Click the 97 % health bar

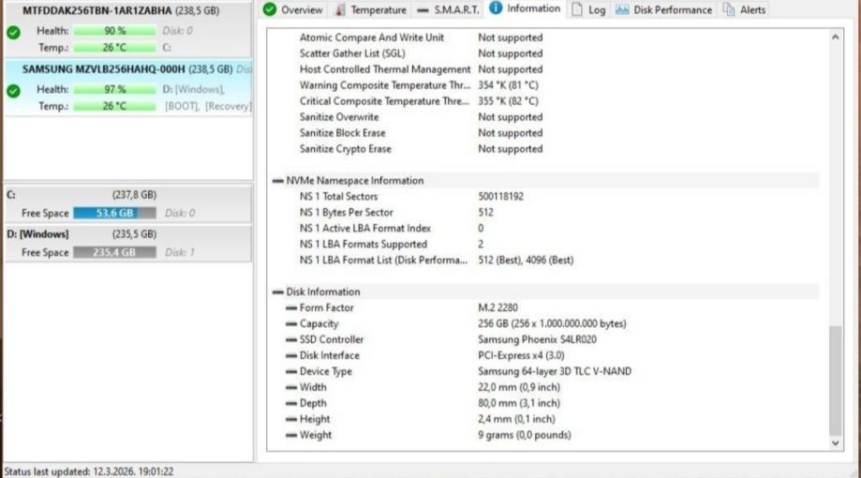[x=114, y=89]
